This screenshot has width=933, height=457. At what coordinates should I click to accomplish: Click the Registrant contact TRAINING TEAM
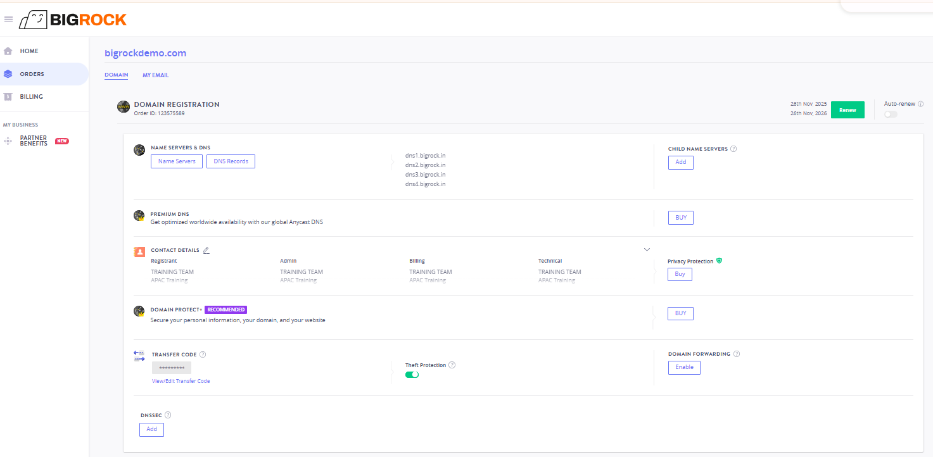[172, 272]
